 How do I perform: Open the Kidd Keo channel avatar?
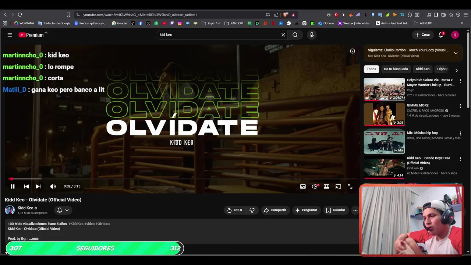click(10, 210)
